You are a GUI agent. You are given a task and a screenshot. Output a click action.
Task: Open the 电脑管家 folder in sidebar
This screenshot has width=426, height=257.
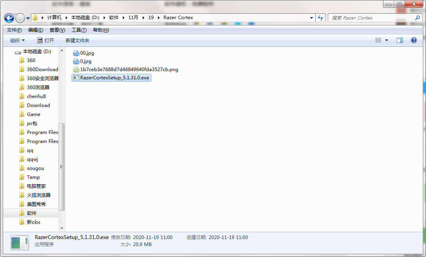(x=32, y=186)
